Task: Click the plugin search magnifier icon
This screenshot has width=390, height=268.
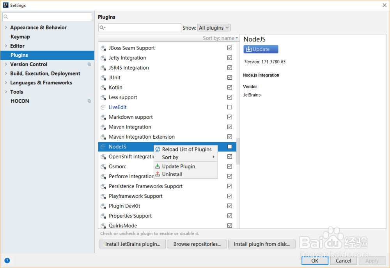Action: tap(102, 28)
